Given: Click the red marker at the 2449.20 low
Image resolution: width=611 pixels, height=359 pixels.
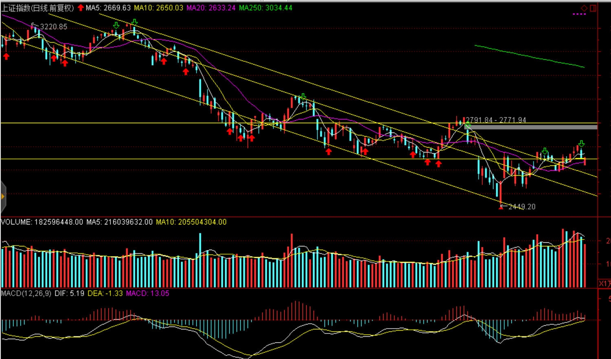Looking at the screenshot, I should pos(501,207).
